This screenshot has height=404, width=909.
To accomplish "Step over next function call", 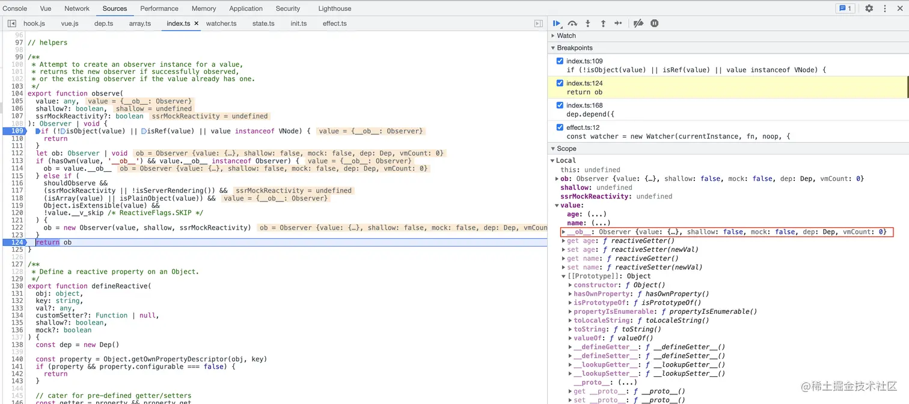I will point(572,23).
